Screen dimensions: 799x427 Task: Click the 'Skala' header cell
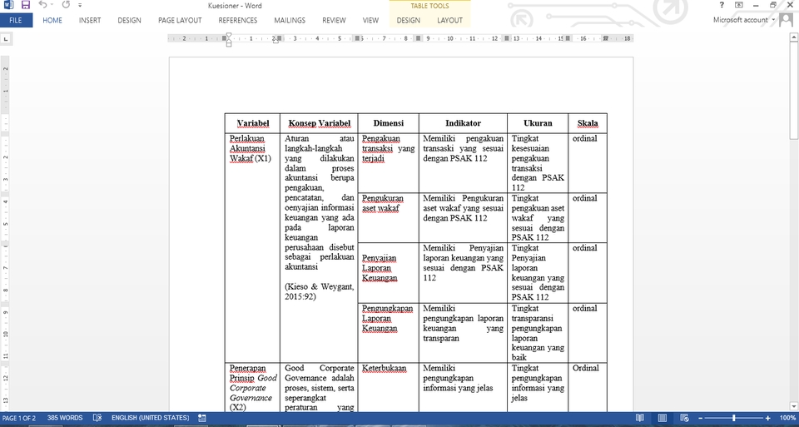point(588,123)
